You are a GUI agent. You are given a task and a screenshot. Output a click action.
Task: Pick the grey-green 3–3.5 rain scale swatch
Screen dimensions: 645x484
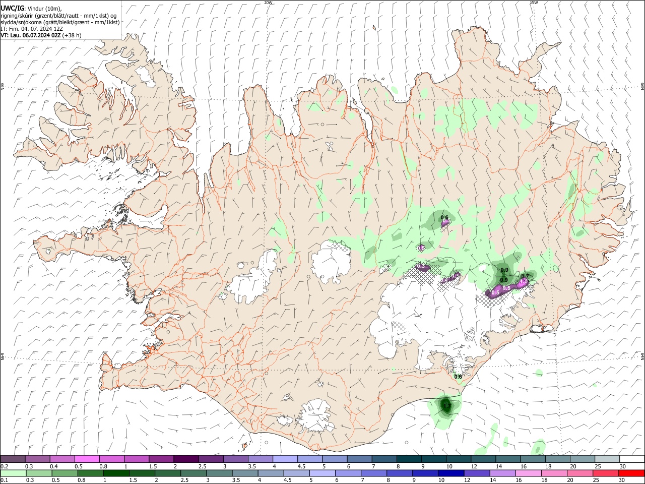pyautogui.click(x=219, y=473)
